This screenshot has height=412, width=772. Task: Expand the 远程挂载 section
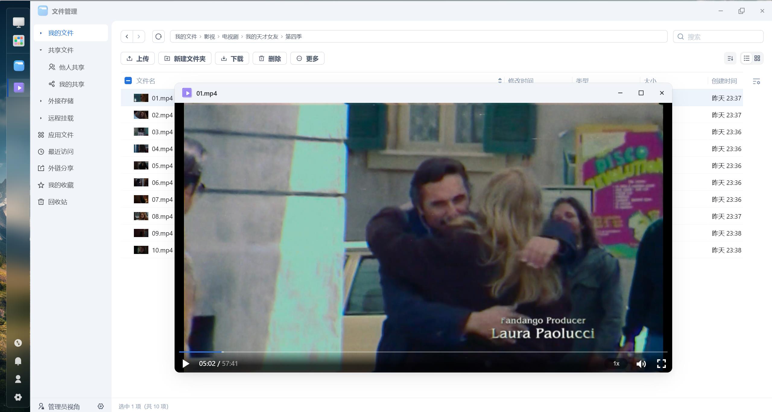[x=41, y=118]
